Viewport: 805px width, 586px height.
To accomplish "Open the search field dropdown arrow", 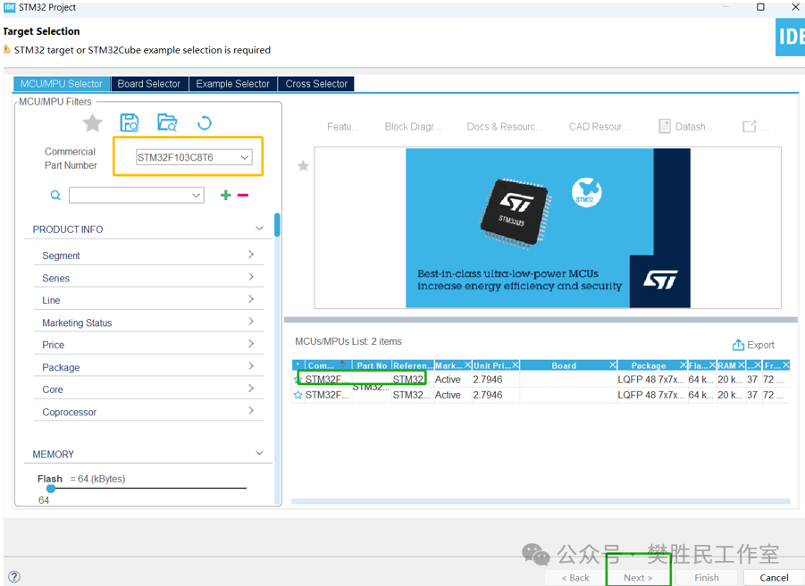I will pos(197,196).
